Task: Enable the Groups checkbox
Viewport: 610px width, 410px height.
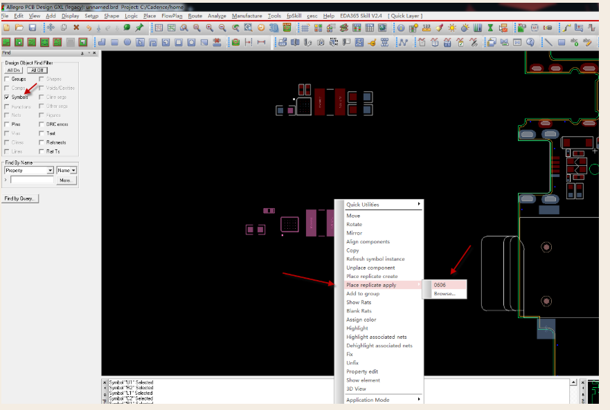Action: 7,79
